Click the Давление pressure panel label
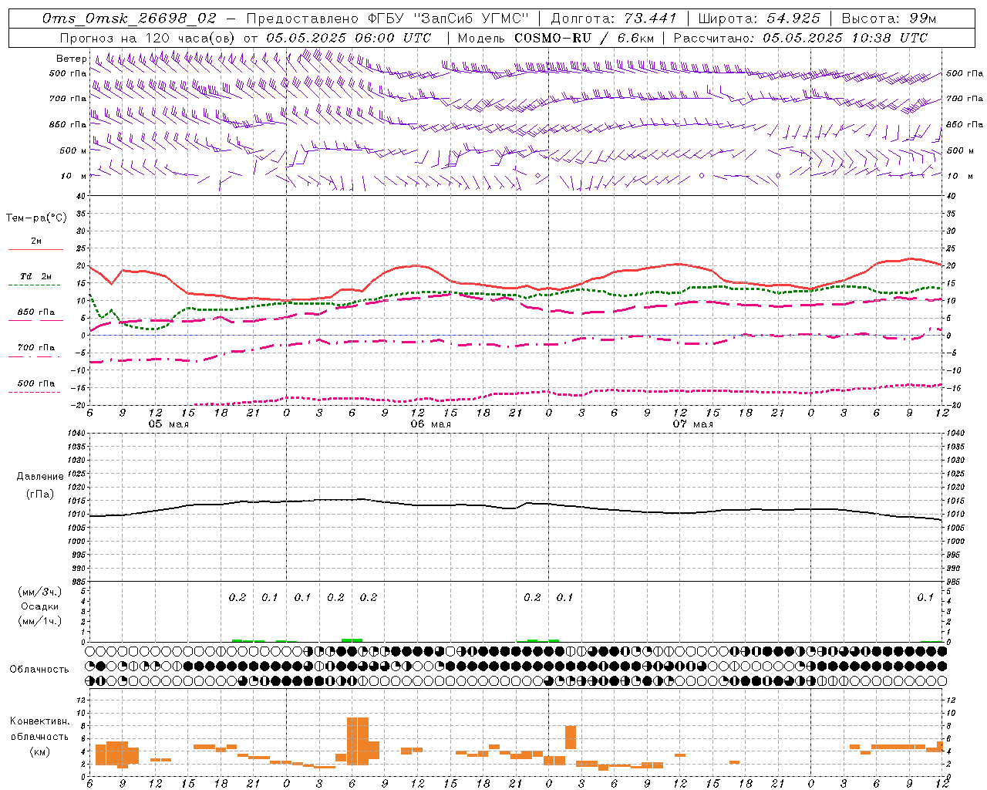 tap(40, 477)
